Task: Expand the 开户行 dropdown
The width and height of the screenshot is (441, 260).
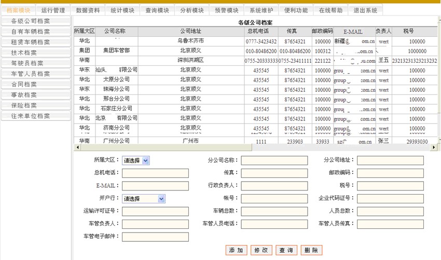Action: [x=144, y=199]
